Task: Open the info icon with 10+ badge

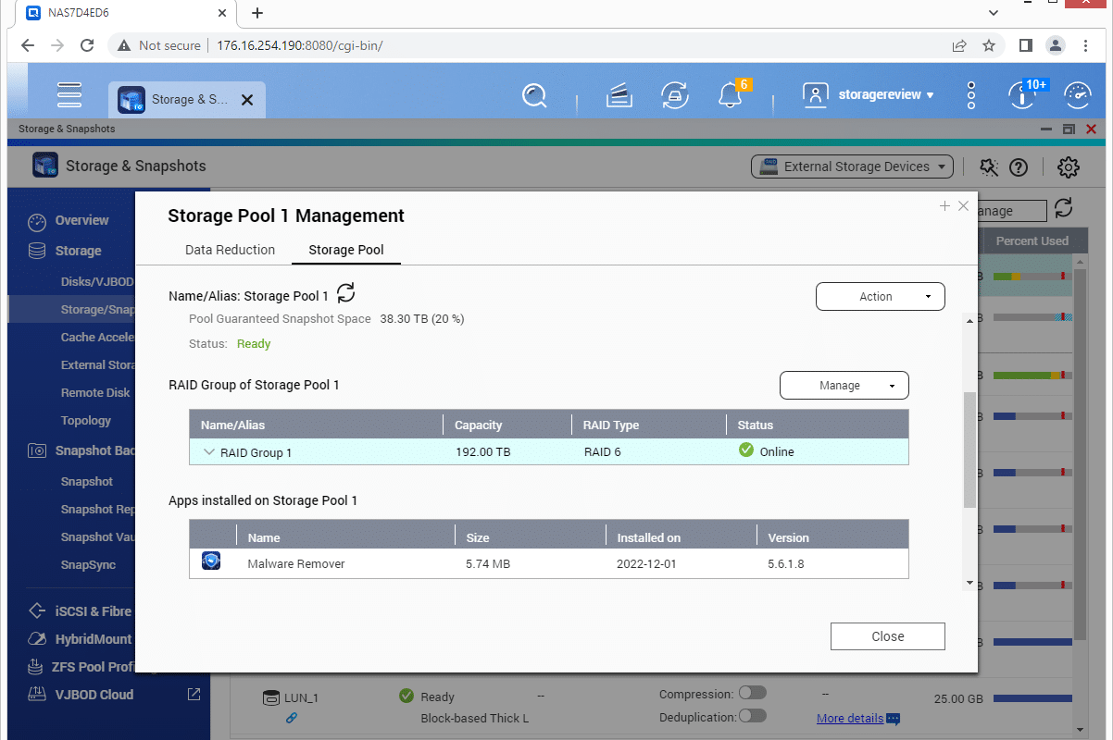Action: coord(1022,94)
